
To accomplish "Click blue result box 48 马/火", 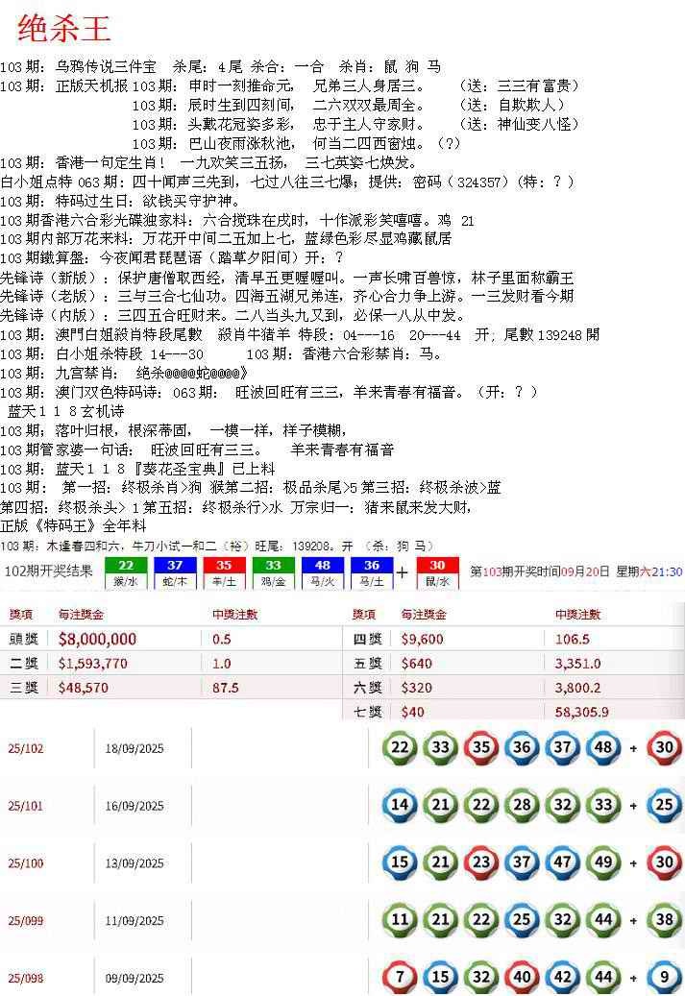I will pyautogui.click(x=323, y=572).
